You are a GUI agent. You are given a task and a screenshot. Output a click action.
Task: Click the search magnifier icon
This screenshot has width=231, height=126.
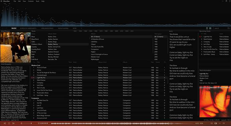(228, 28)
